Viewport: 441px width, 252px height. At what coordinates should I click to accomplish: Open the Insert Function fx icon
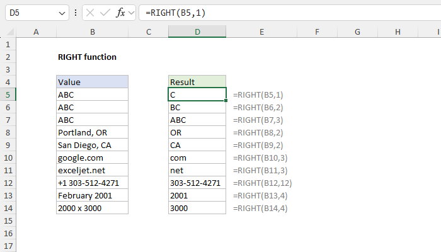pos(120,13)
